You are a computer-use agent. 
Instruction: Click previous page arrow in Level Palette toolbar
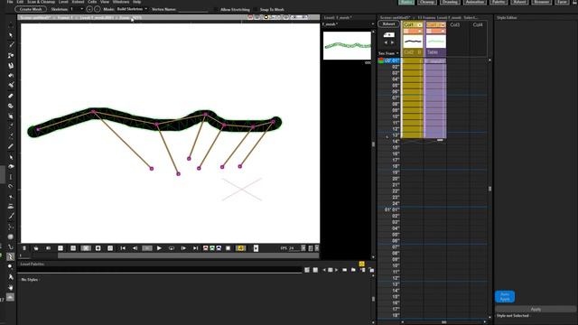(x=324, y=270)
